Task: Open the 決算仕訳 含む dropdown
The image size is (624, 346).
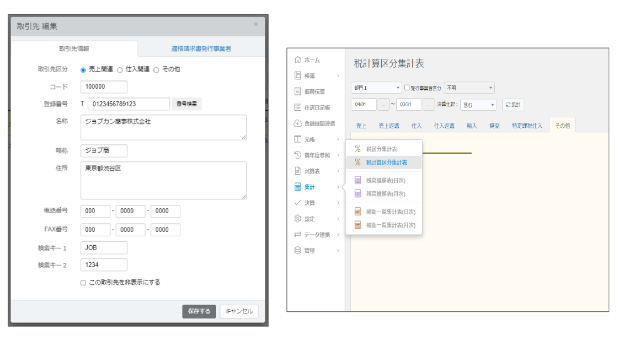Action: click(x=478, y=105)
